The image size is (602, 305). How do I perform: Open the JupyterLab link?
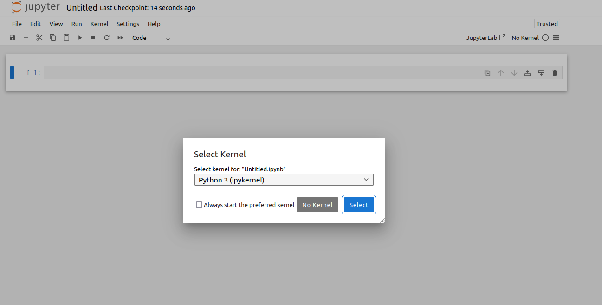(x=485, y=38)
